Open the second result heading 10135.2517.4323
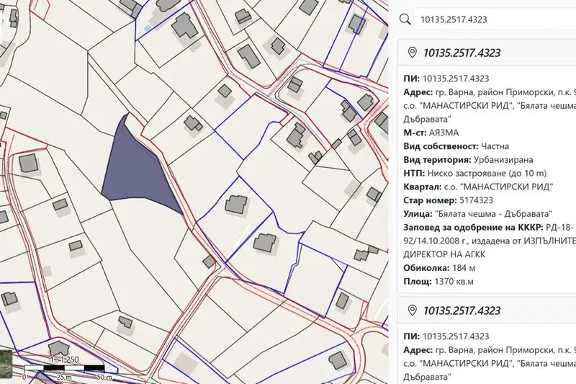This screenshot has height=384, width=576. pos(462,311)
